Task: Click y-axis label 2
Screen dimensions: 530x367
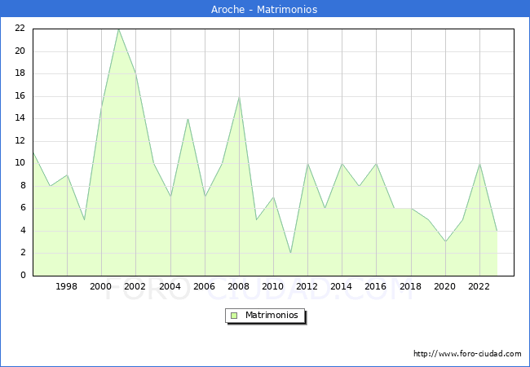Action: click(23, 253)
